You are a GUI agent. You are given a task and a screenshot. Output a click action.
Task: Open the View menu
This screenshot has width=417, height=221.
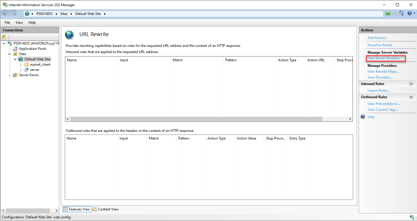coord(19,23)
